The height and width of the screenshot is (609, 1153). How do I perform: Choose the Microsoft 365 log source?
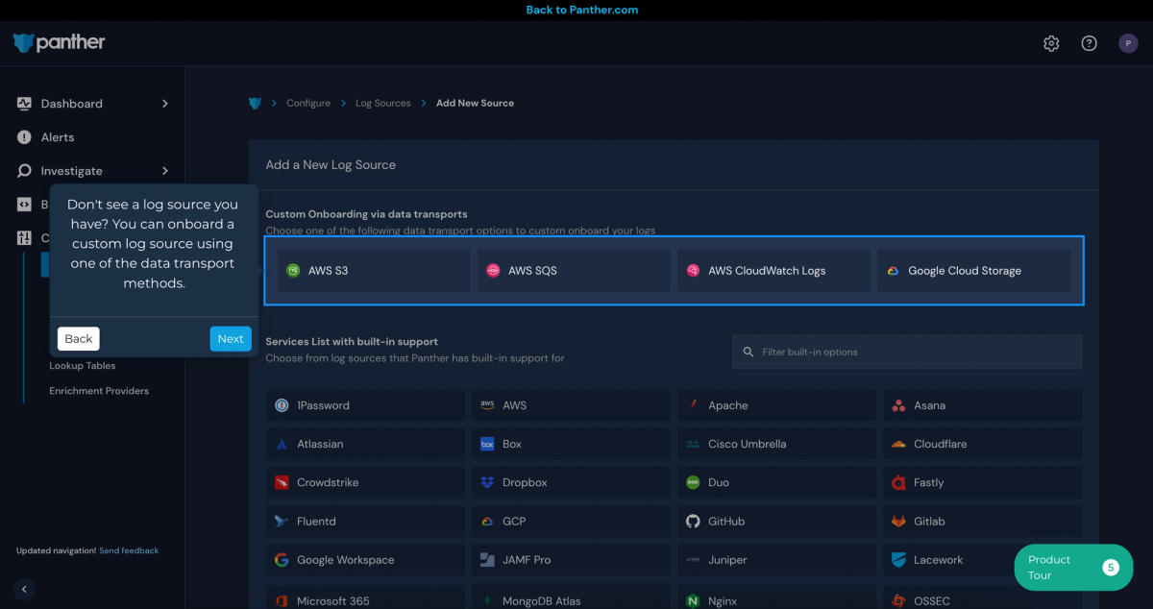[364, 597]
